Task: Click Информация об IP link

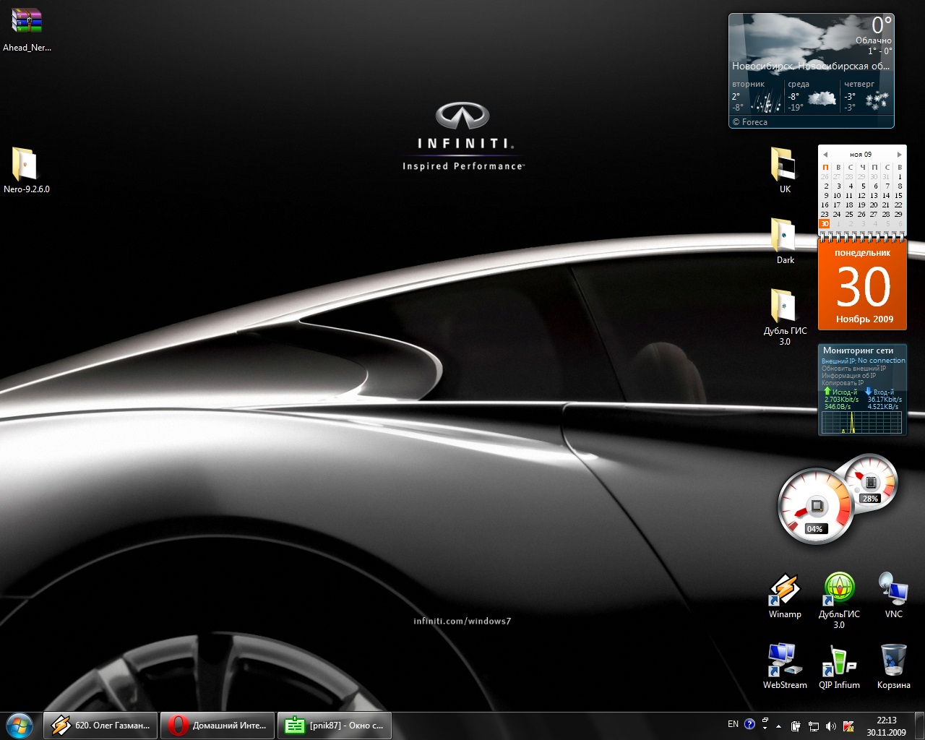Action: click(x=848, y=375)
